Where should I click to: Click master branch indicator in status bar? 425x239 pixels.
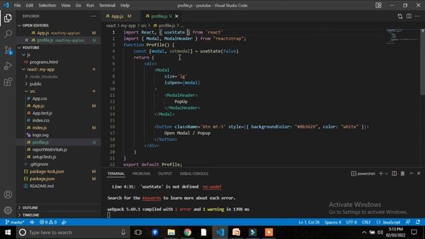(x=15, y=222)
